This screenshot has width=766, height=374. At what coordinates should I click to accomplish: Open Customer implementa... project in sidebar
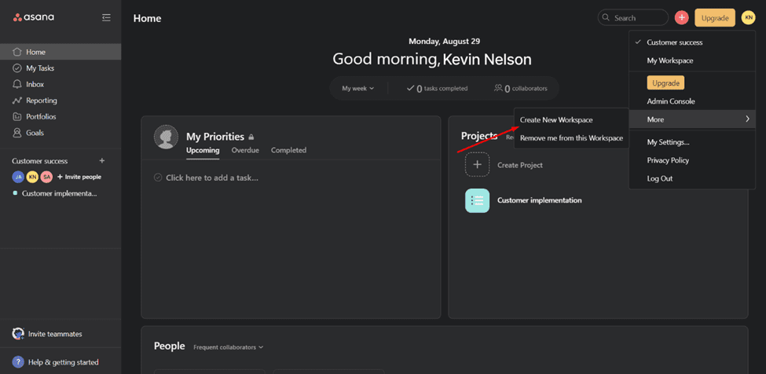(60, 193)
